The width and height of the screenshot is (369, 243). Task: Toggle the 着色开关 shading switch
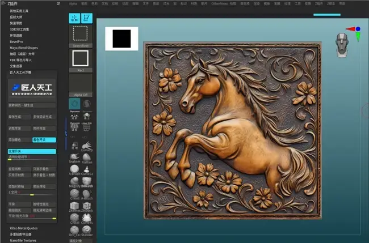pos(44,139)
